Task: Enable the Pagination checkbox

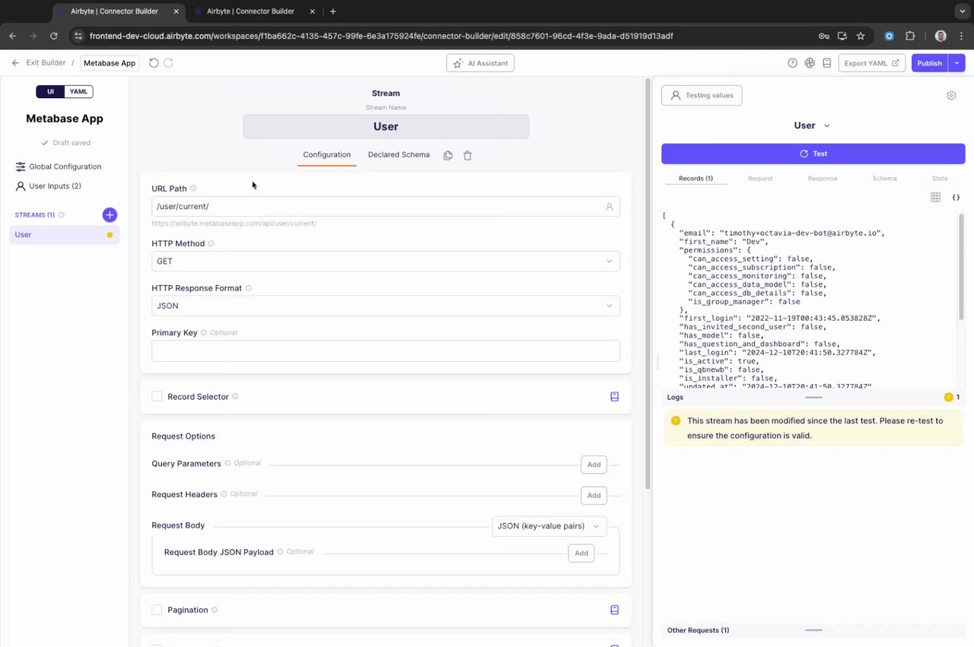Action: coord(157,610)
